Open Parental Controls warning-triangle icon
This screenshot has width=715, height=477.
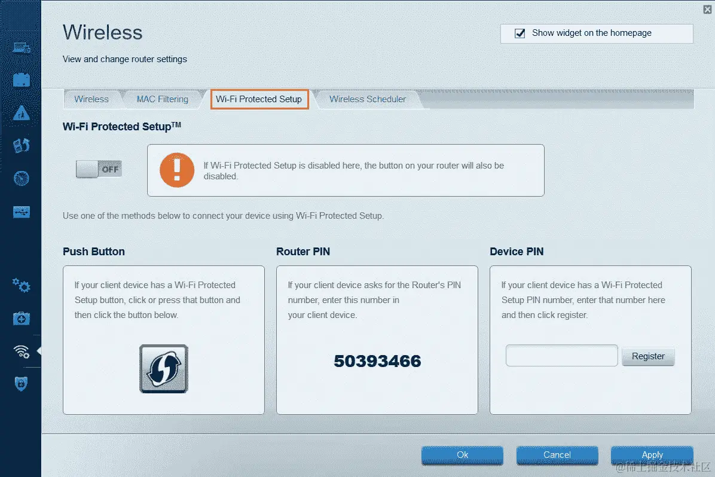click(x=22, y=112)
